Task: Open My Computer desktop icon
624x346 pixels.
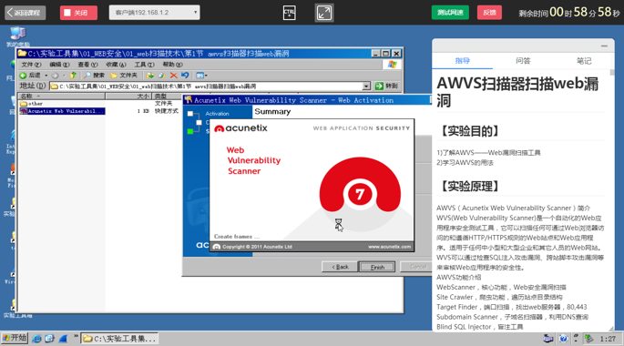Action: coord(17,37)
